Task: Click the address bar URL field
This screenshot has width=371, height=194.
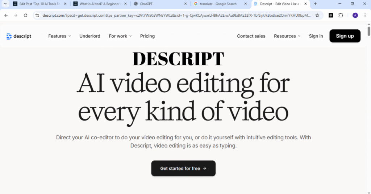Action: click(176, 15)
